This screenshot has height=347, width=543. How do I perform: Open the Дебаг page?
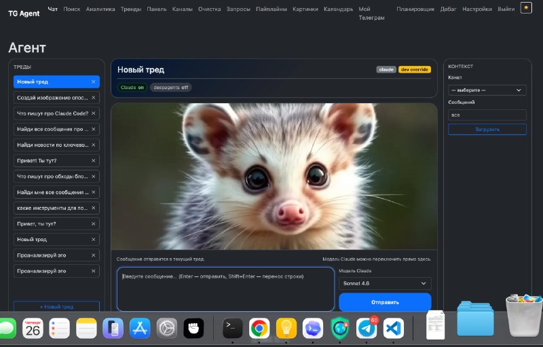point(448,9)
